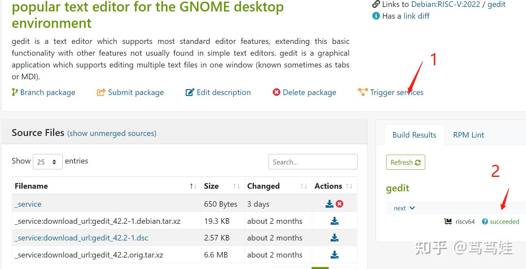Sort table by Size column
This screenshot has width=526, height=269.
[x=236, y=186]
